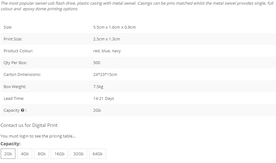The width and height of the screenshot is (276, 163).
Task: Select the 4Gb capacity option
Action: click(25, 154)
